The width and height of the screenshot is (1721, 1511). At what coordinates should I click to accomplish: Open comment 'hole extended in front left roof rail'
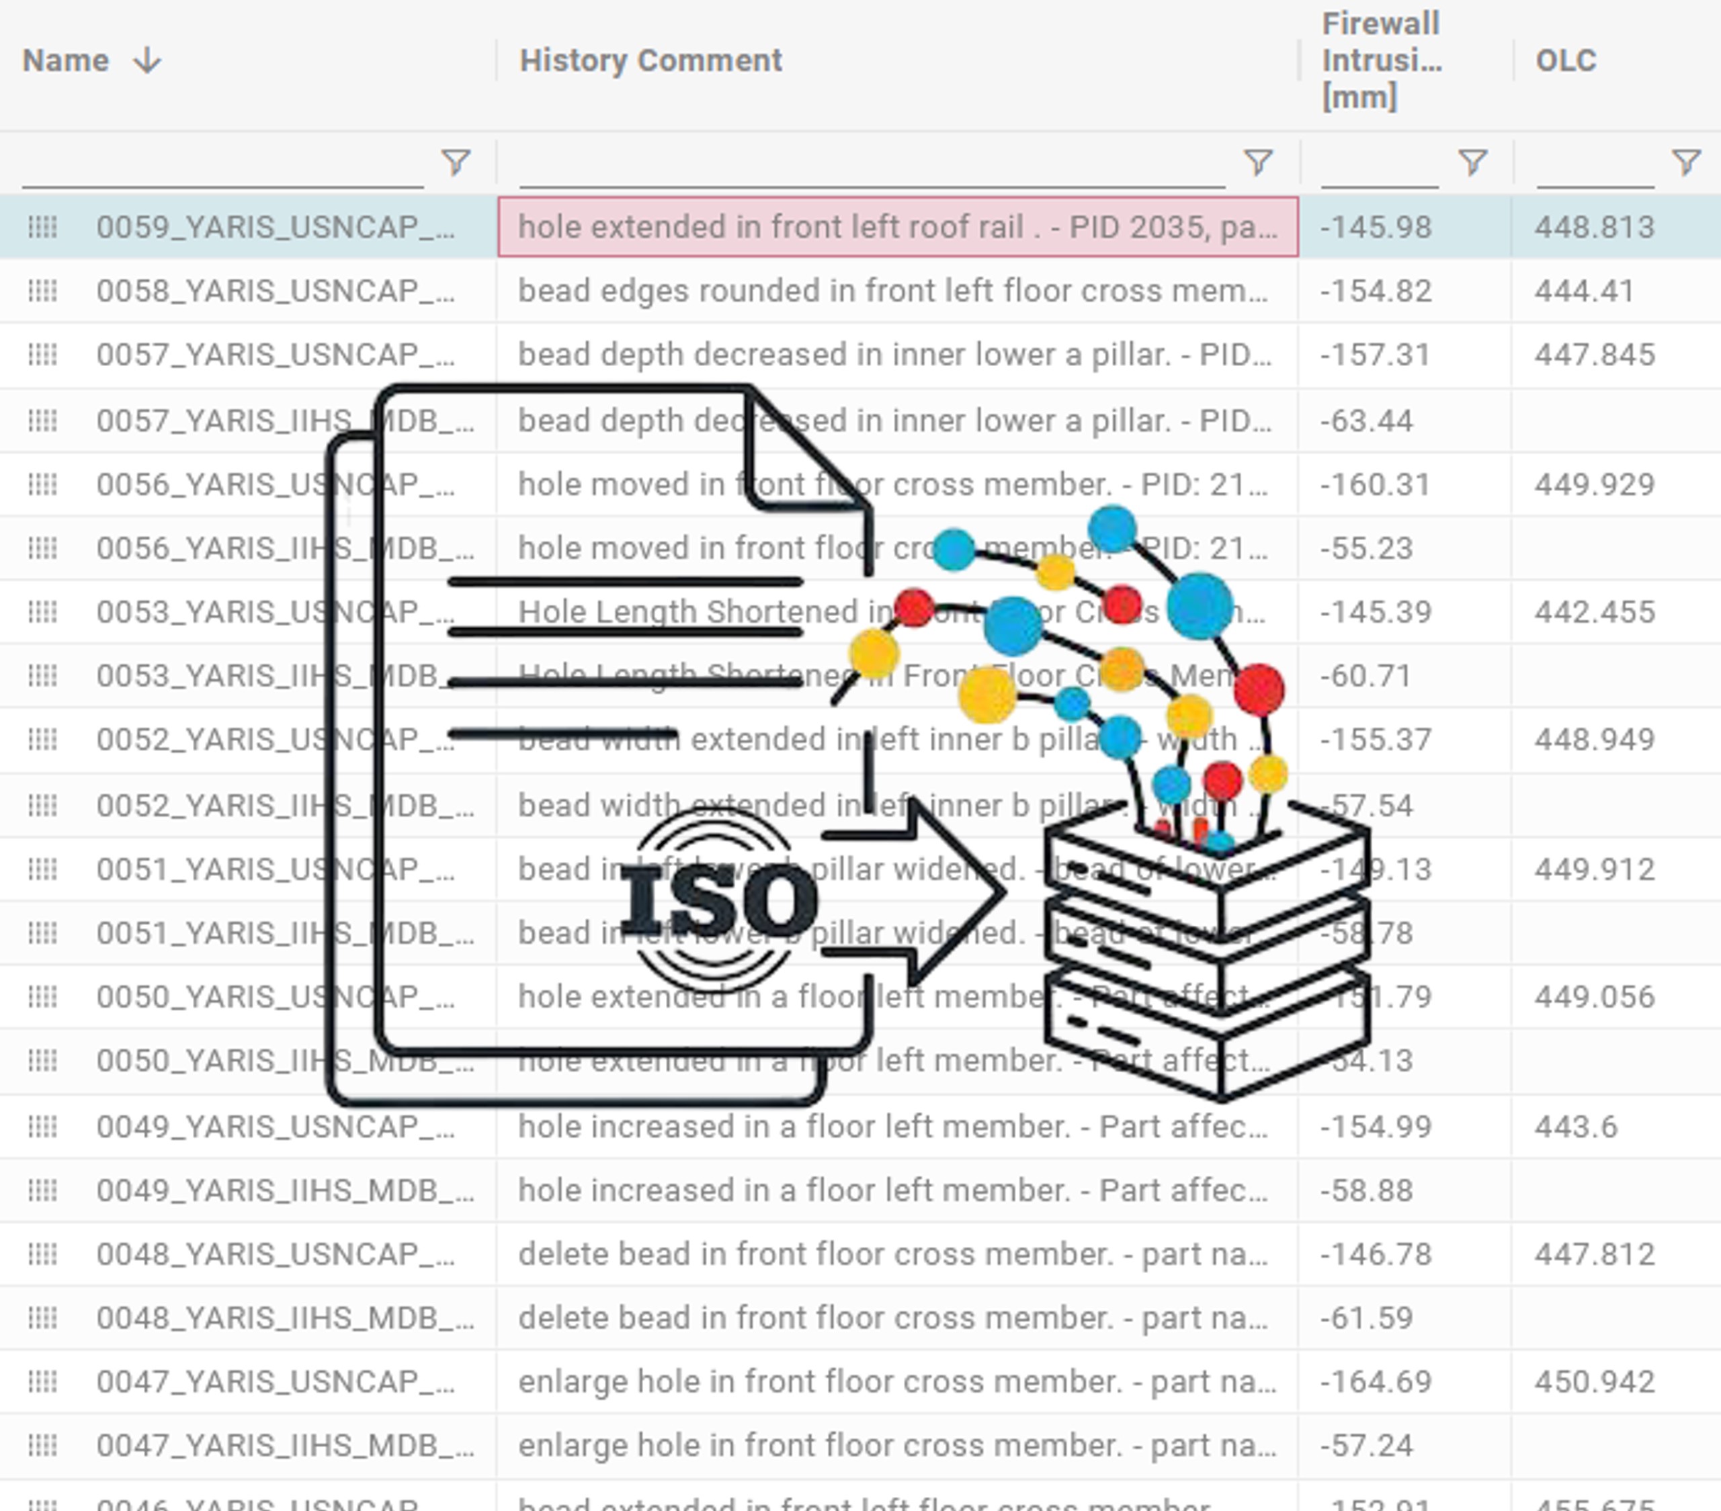[x=898, y=226]
